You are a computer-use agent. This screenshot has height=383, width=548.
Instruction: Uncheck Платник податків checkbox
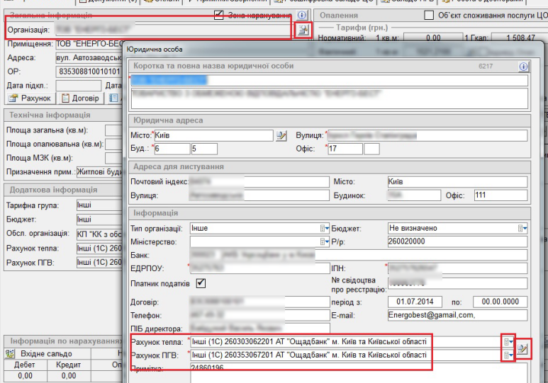(x=201, y=283)
